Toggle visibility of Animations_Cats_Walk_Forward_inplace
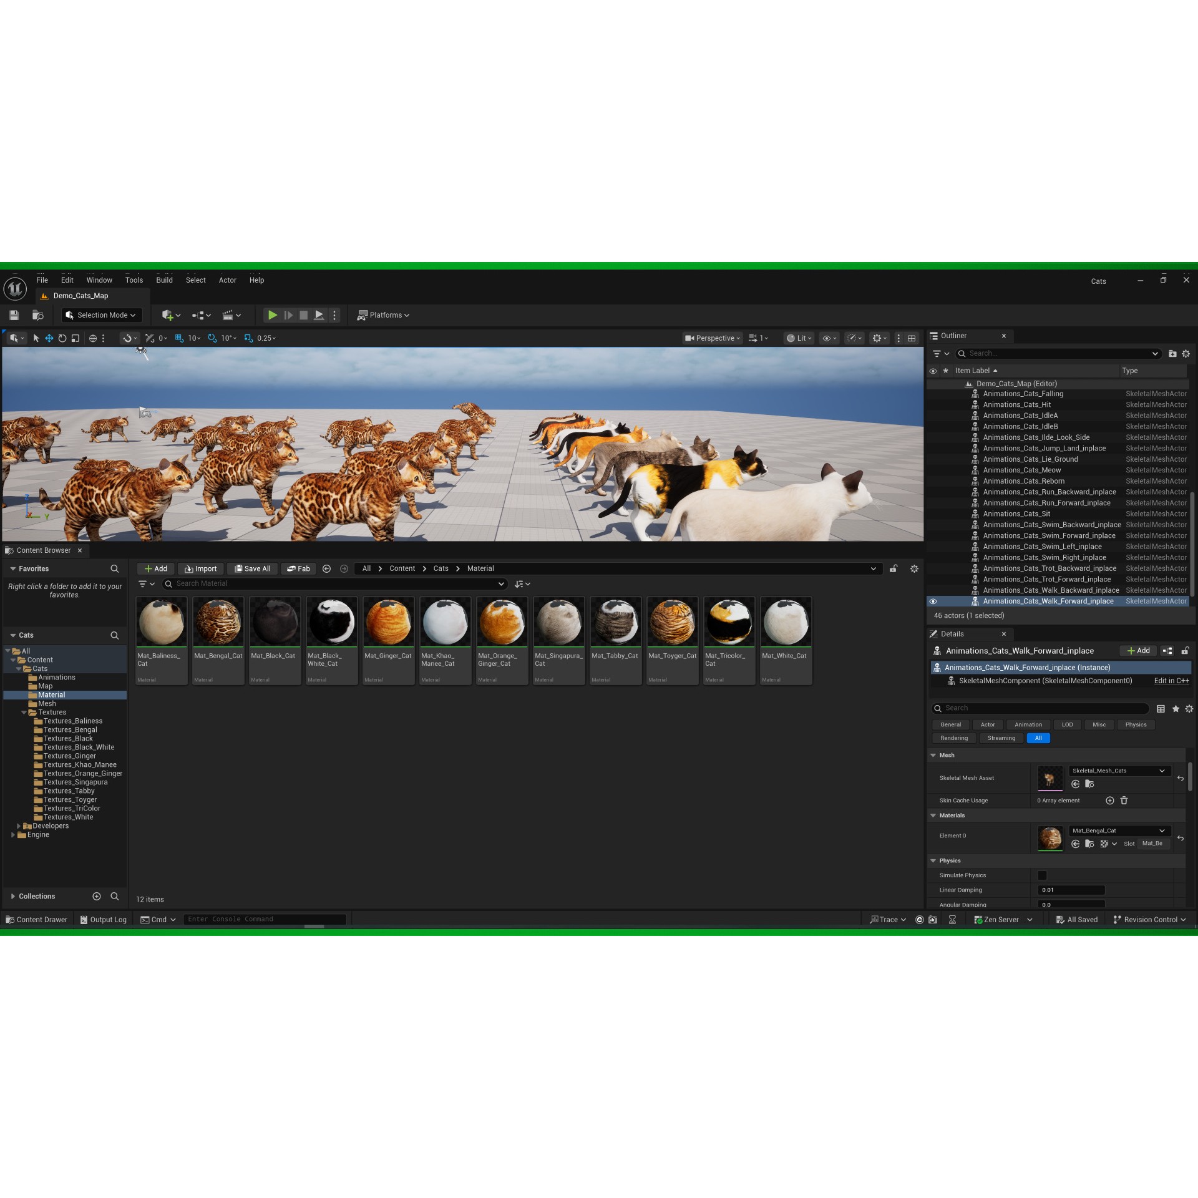 click(933, 601)
